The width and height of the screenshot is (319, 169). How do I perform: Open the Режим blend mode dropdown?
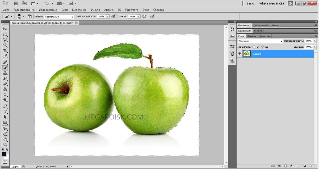[x=59, y=16]
